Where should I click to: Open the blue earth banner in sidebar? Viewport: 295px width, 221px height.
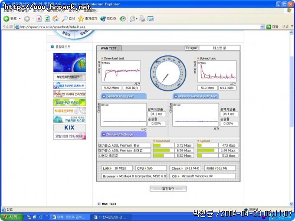pyautogui.click(x=70, y=62)
